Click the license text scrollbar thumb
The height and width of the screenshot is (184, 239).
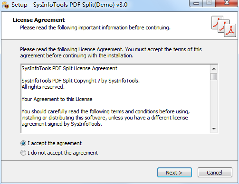click(x=214, y=76)
